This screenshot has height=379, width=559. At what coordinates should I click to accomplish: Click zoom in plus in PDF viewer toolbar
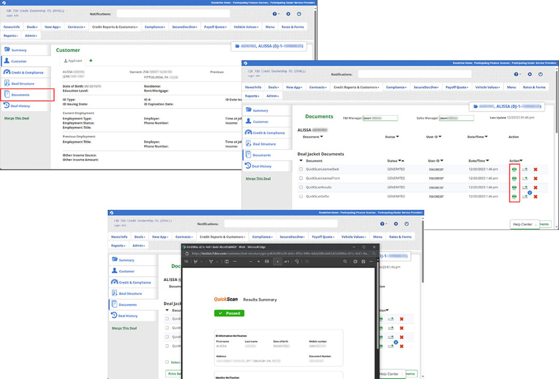(258, 262)
